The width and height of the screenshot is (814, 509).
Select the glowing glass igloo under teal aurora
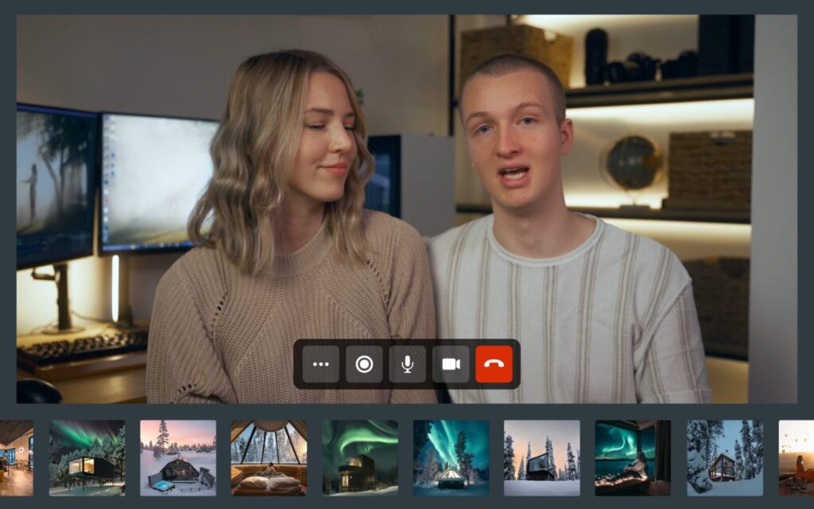pyautogui.click(x=451, y=458)
